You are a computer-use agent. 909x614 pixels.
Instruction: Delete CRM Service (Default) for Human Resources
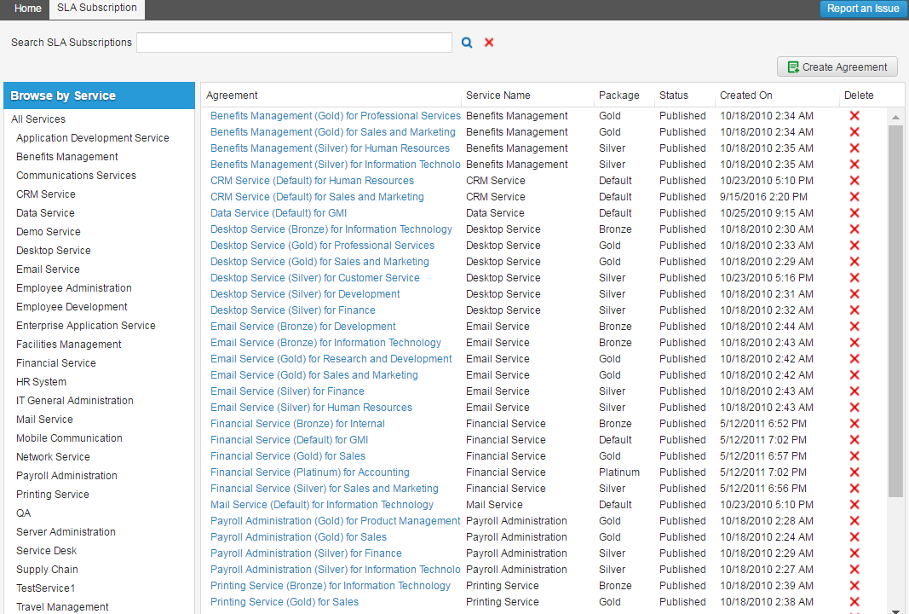(854, 181)
